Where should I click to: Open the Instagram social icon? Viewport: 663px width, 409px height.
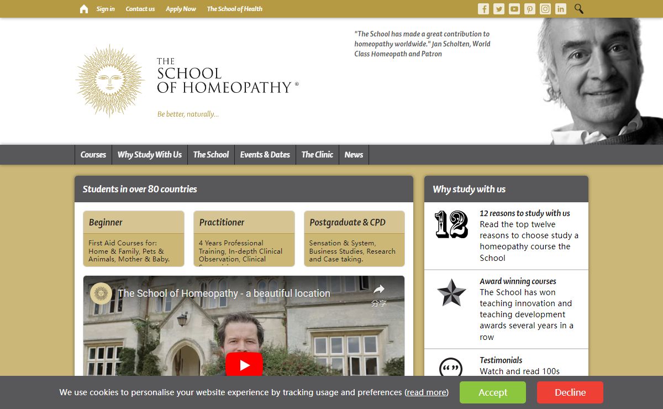[545, 9]
